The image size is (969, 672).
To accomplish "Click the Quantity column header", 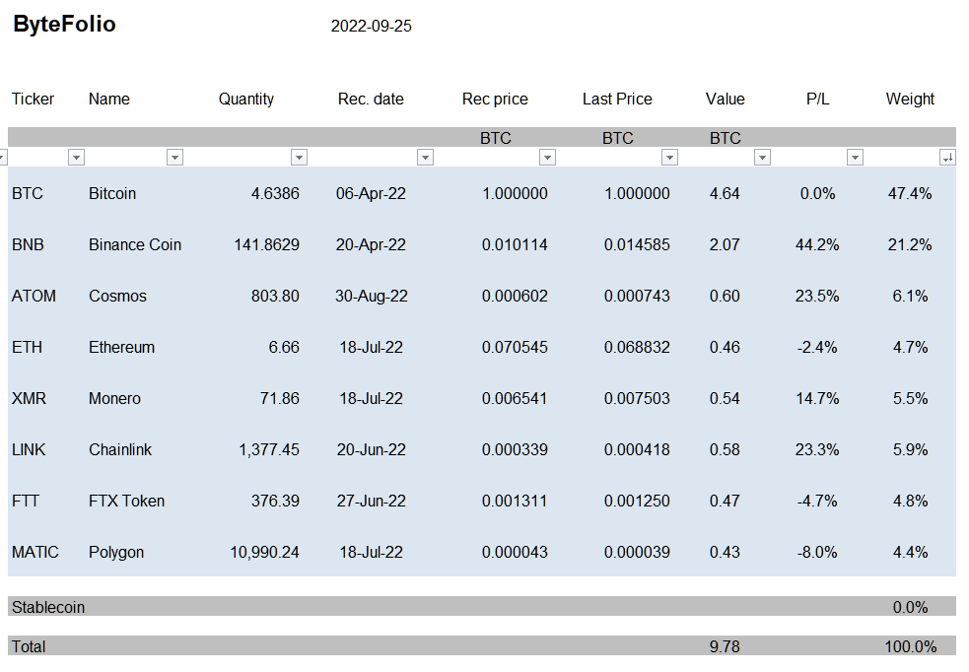I will [x=246, y=99].
